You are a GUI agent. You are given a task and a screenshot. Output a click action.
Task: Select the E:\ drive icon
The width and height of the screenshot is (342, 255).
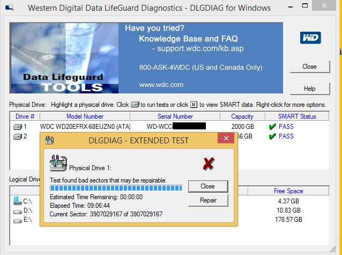[x=18, y=221]
